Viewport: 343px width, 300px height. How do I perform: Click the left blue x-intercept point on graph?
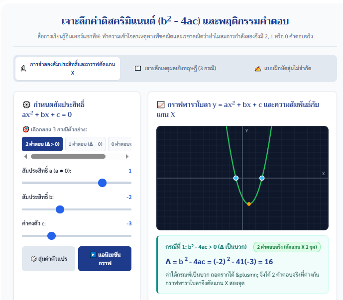(x=236, y=178)
